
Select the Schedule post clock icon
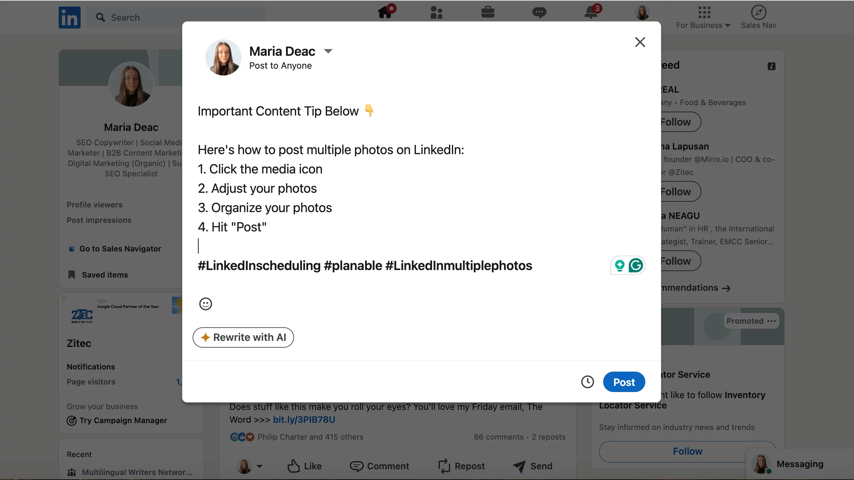[588, 381]
